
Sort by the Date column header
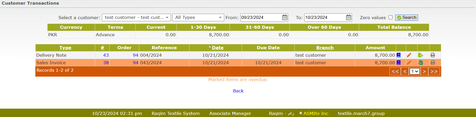tap(217, 48)
